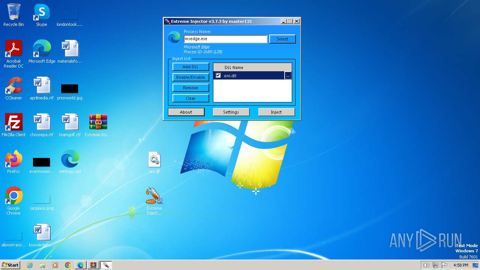Select the materialsfo document icon
Screen dimensions: 480x270
pyautogui.click(x=69, y=52)
